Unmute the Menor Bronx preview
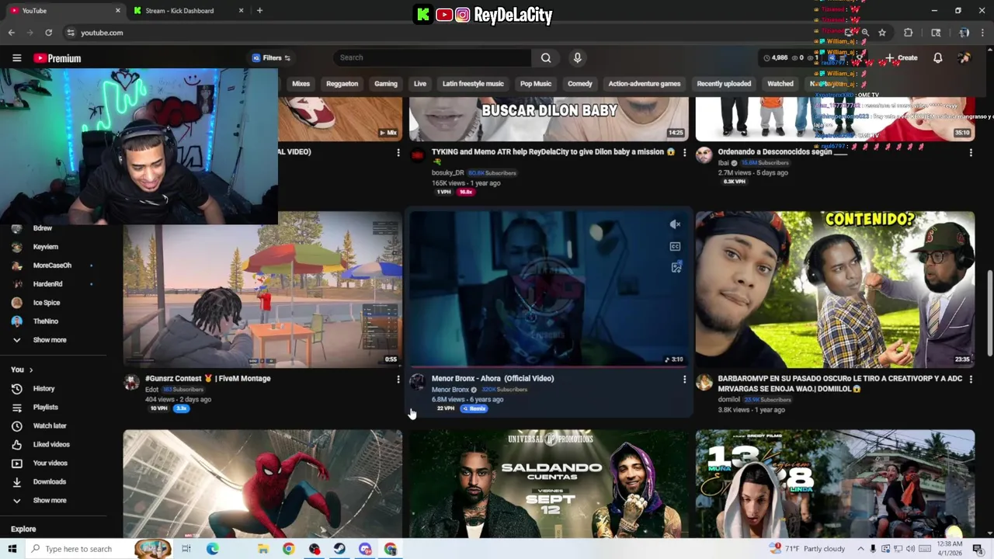Viewport: 994px width, 559px height. [x=675, y=224]
